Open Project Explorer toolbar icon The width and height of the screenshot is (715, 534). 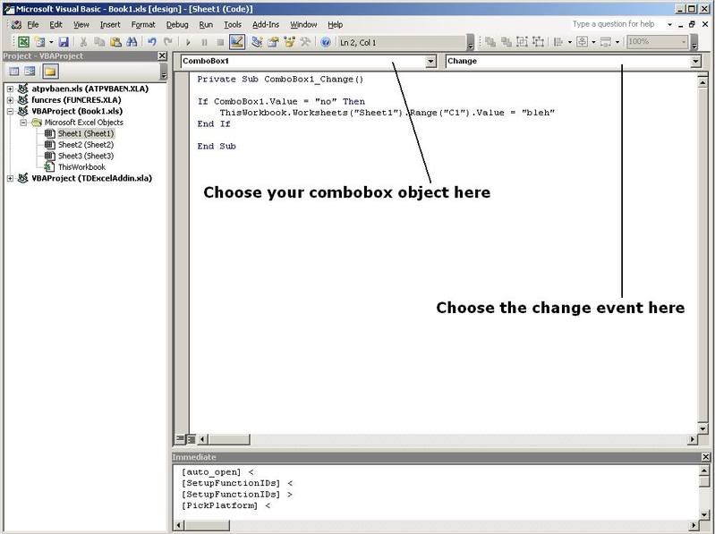coord(257,42)
